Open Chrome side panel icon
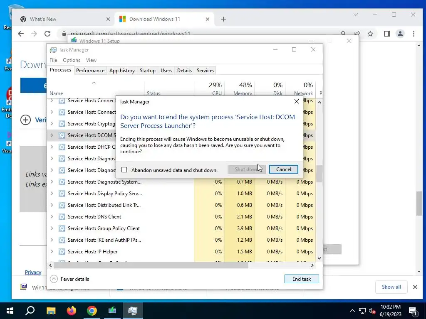Screen dimensions: 426x319 (386, 34)
